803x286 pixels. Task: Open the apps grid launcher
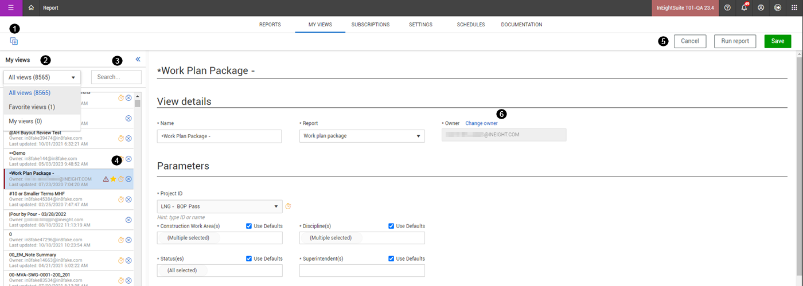pyautogui.click(x=794, y=8)
